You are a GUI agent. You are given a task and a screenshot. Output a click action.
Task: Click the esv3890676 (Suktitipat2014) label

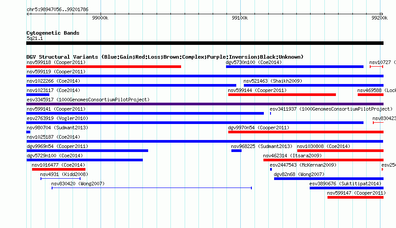[x=345, y=184]
